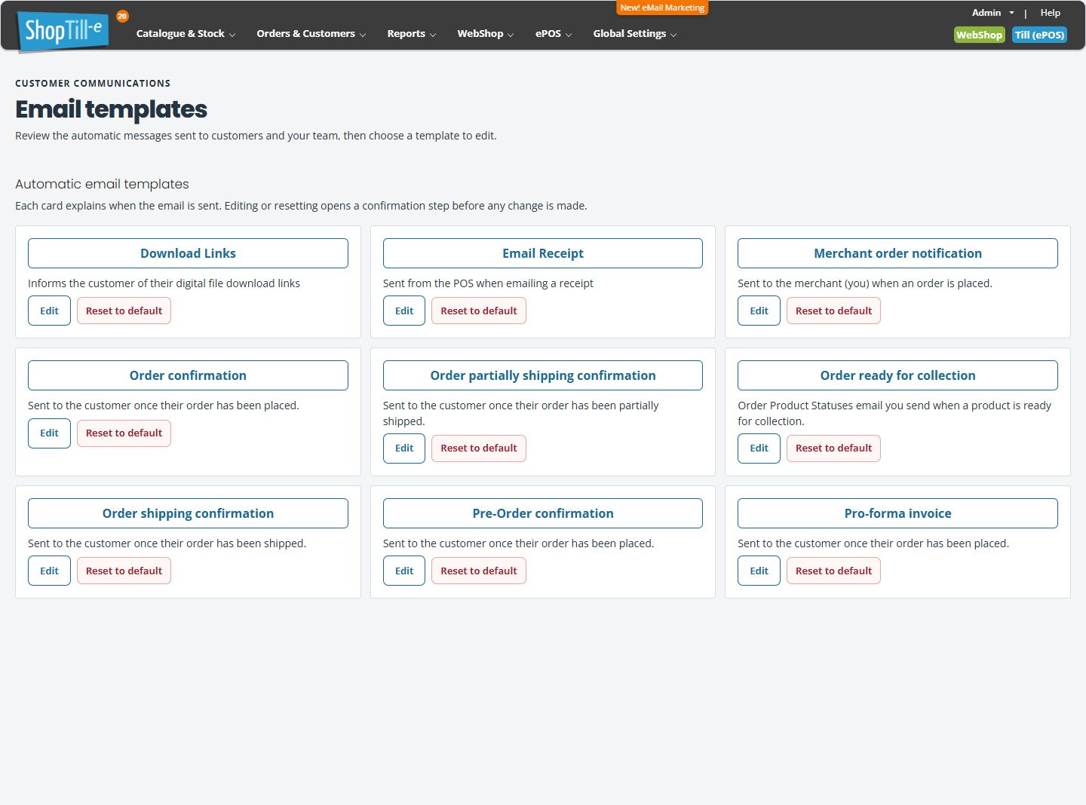Reset Order partially shipping confirmation to default
Screen dimensions: 1086x805
click(479, 448)
